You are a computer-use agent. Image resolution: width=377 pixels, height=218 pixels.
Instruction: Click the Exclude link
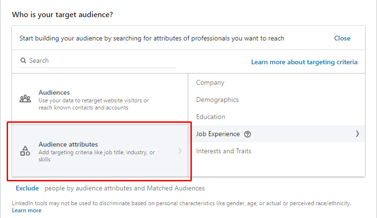pyautogui.click(x=27, y=188)
